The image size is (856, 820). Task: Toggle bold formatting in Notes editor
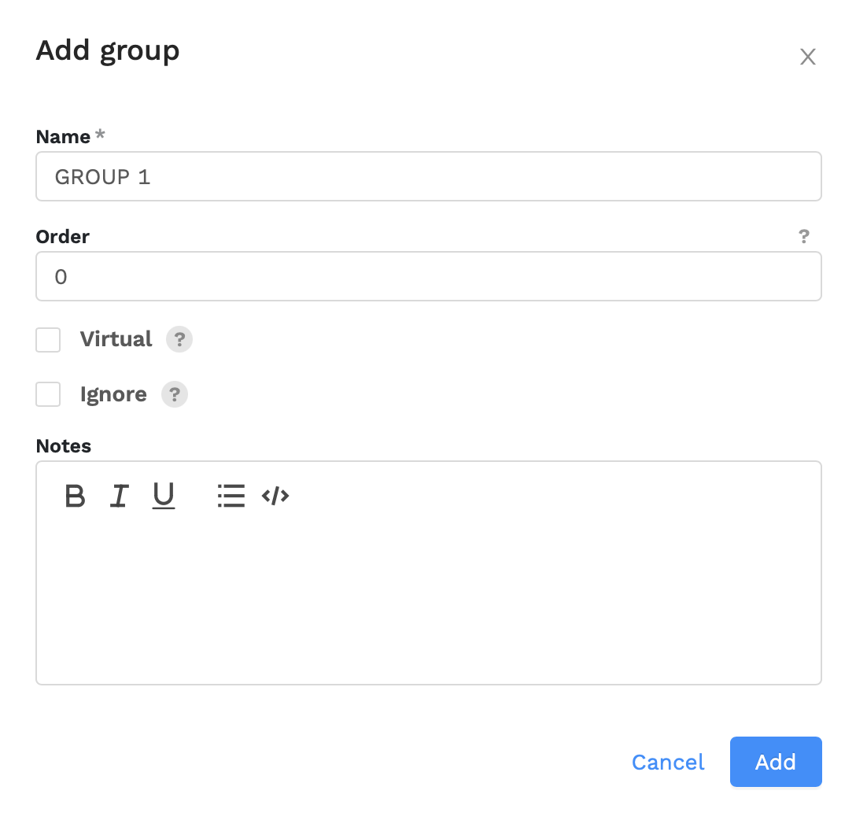[75, 496]
